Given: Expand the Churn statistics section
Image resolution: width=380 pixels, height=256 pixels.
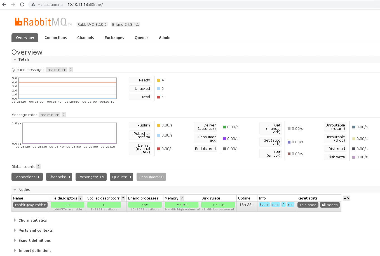Looking at the screenshot, I should [32, 220].
